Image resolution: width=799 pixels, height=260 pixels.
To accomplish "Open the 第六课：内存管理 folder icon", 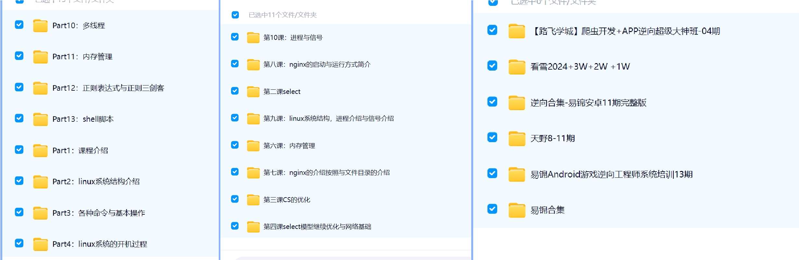I will [253, 146].
